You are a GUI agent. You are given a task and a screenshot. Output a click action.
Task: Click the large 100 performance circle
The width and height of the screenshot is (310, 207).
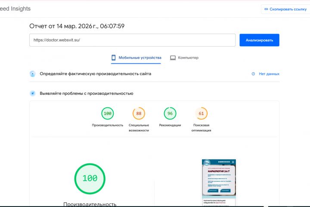pos(90,179)
